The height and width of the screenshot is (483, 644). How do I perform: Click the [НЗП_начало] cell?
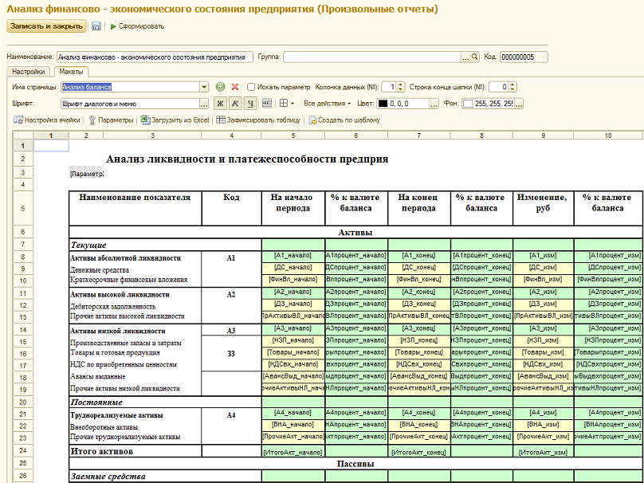tap(293, 340)
